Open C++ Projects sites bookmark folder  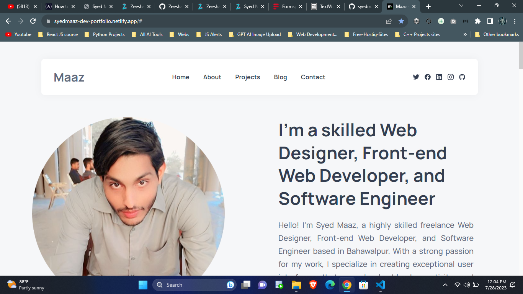(418, 34)
